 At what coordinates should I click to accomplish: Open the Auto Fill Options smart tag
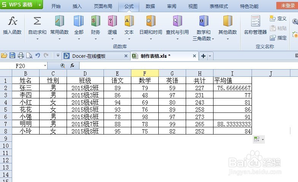[259, 139]
